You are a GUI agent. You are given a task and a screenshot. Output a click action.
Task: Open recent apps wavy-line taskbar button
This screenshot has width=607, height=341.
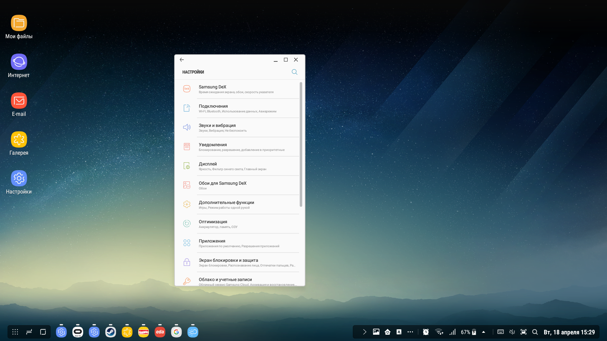[x=29, y=332]
